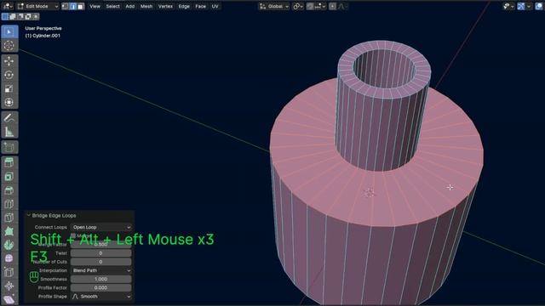
Task: Enable face select mode
Action: coord(81,6)
